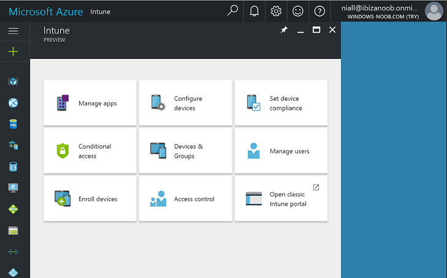447x278 pixels.
Task: Open the search magnifier in top bar
Action: pyautogui.click(x=232, y=11)
